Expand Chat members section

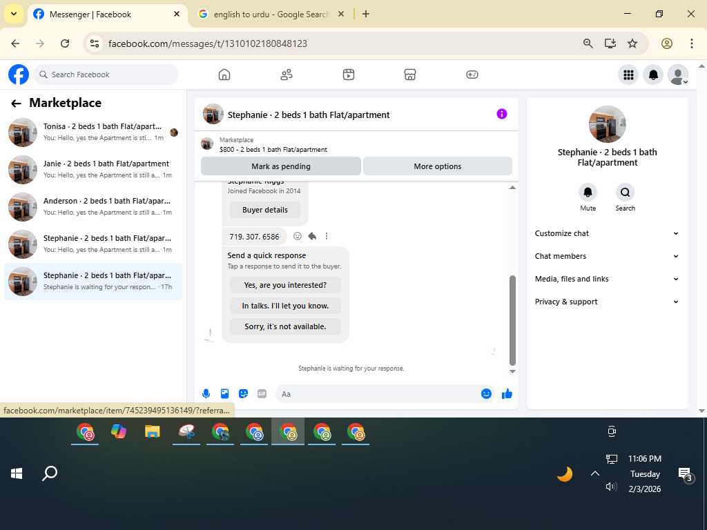coord(607,256)
